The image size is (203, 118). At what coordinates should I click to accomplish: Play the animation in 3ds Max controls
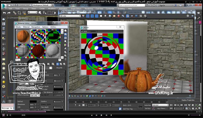(x=178, y=105)
